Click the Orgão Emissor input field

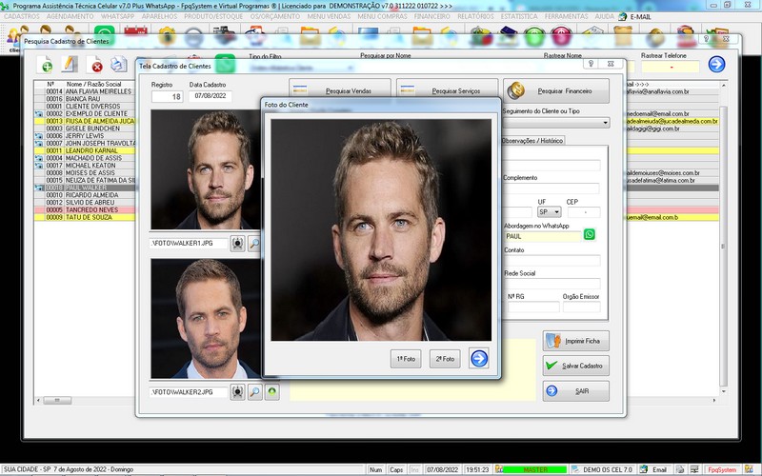[581, 307]
